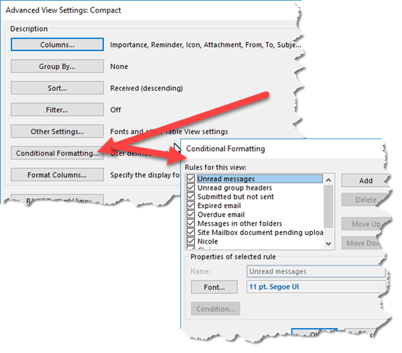402x353 pixels.
Task: Uncheck the Unread messages rule checkbox
Action: (x=191, y=179)
